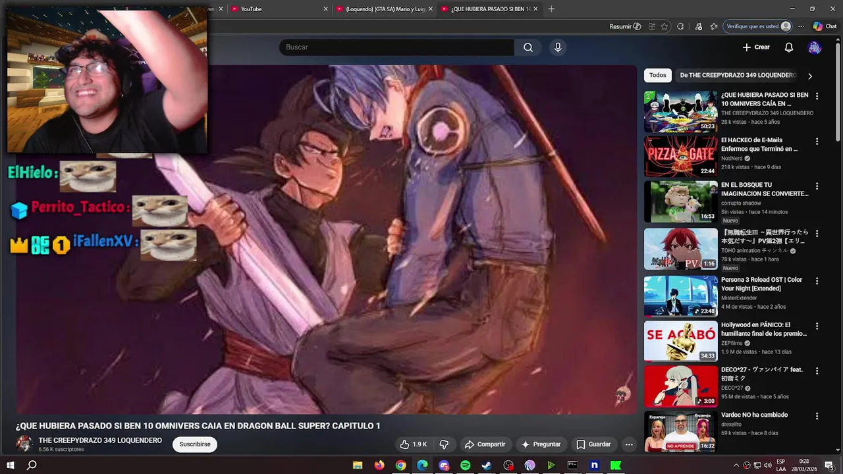843x474 pixels.
Task: Open the YouTube account avatar menu
Action: pos(815,47)
